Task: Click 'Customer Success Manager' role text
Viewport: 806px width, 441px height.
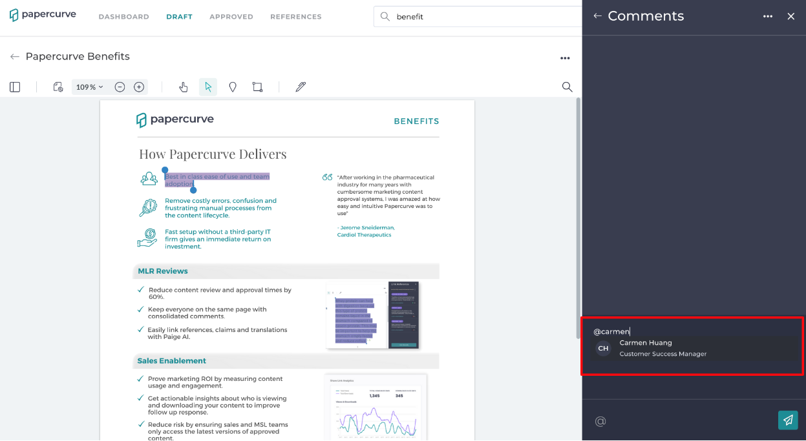Action: (663, 354)
